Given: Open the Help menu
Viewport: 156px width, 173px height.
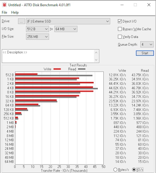Looking at the screenshot, I should pyautogui.click(x=15, y=12).
